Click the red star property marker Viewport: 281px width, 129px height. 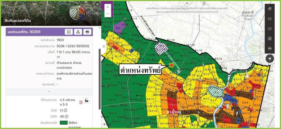coord(171,65)
